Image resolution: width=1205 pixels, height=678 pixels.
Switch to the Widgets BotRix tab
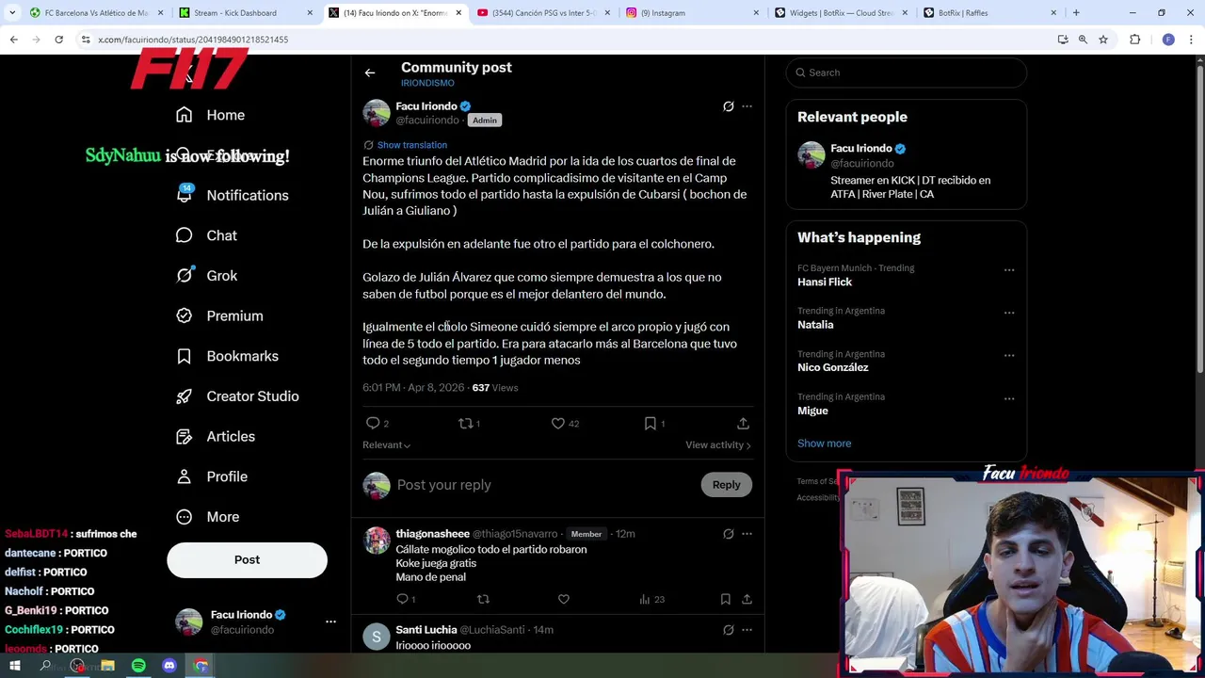(842, 13)
